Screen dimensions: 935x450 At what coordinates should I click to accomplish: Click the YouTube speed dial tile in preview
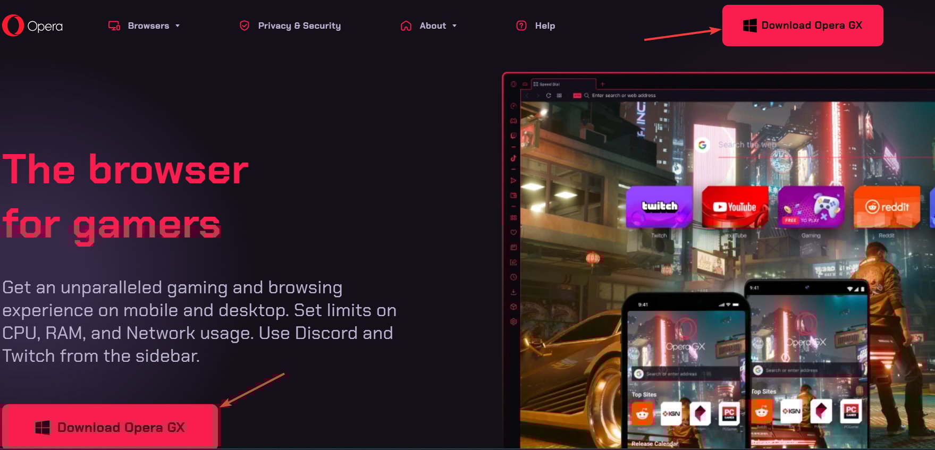pyautogui.click(x=735, y=207)
